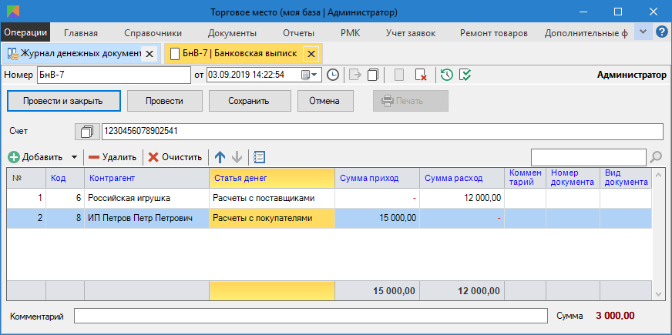Click the copy document icon in header toolbar
The width and height of the screenshot is (672, 335).
pos(373,75)
